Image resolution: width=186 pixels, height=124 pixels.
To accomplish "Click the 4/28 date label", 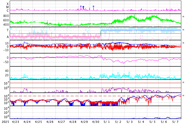I will tap(73, 122).
